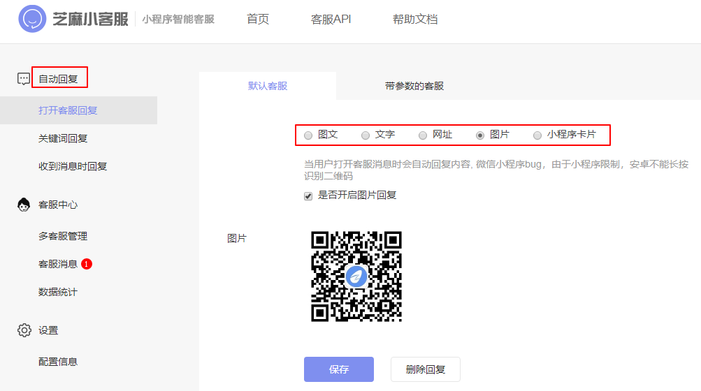Switch to the 默认客服 tab
This screenshot has height=391, width=701.
pos(268,86)
